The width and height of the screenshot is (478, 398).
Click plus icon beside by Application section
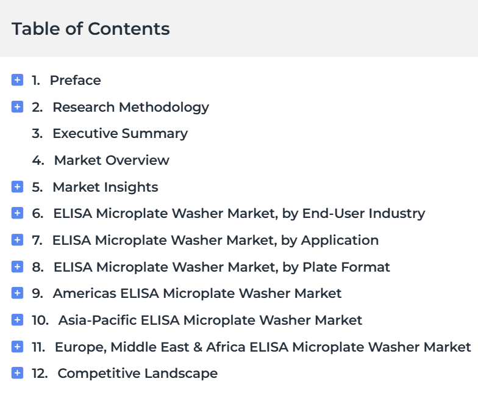coord(17,240)
